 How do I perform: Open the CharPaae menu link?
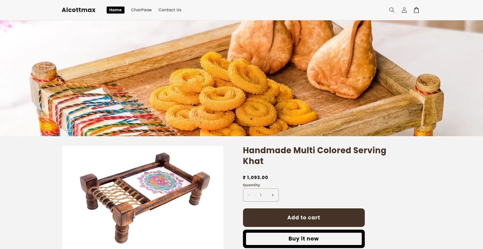[141, 10]
